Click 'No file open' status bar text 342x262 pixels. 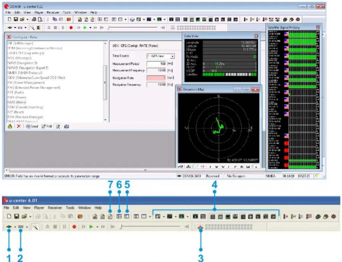pyautogui.click(x=236, y=176)
